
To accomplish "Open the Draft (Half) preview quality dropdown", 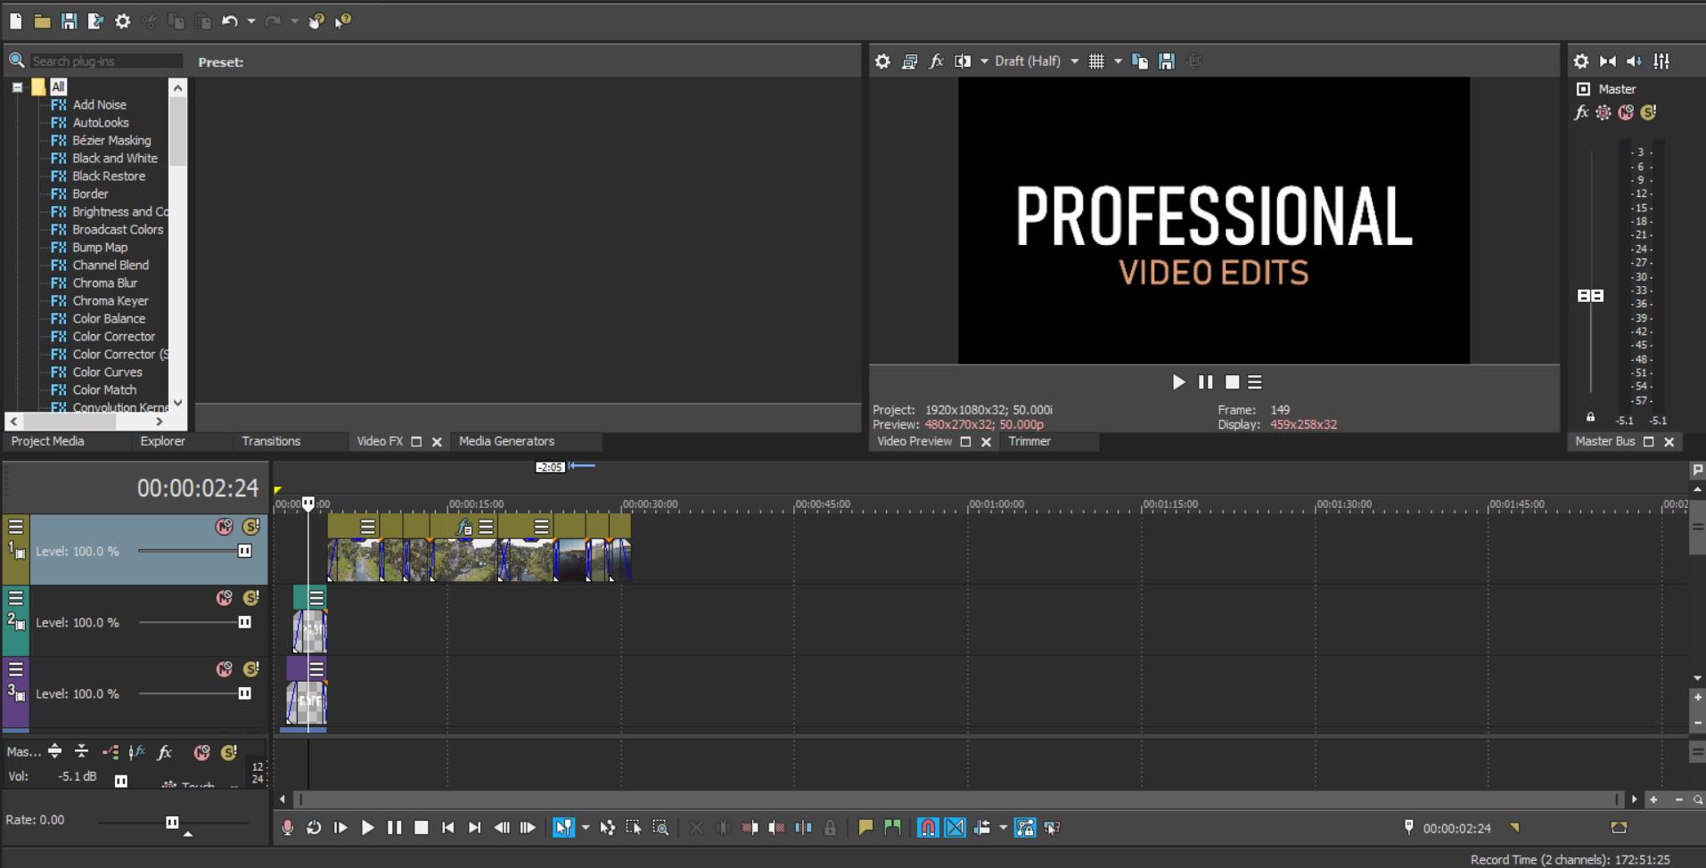I will click(1074, 61).
